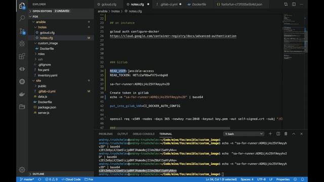Open the Run and Debug icon
The width and height of the screenshot is (324, 182).
22,43
